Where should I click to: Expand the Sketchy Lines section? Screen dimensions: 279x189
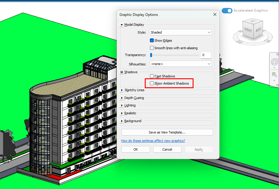click(122, 90)
